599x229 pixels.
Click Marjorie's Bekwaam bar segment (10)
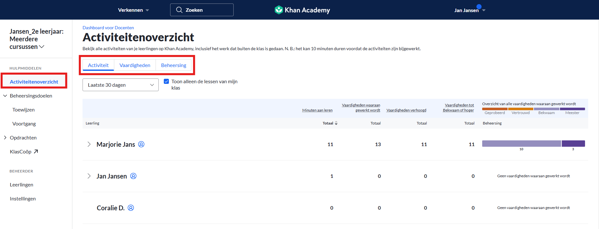[522, 144]
